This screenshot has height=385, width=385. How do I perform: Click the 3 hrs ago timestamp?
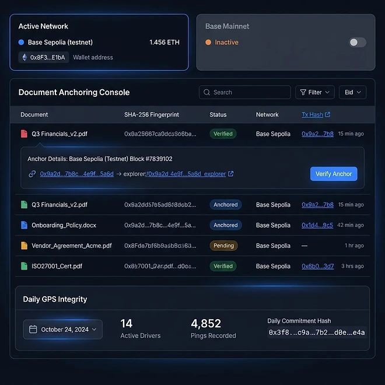point(352,266)
